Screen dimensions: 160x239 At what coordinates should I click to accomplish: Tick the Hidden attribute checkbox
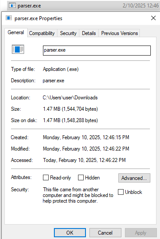pos(81,178)
